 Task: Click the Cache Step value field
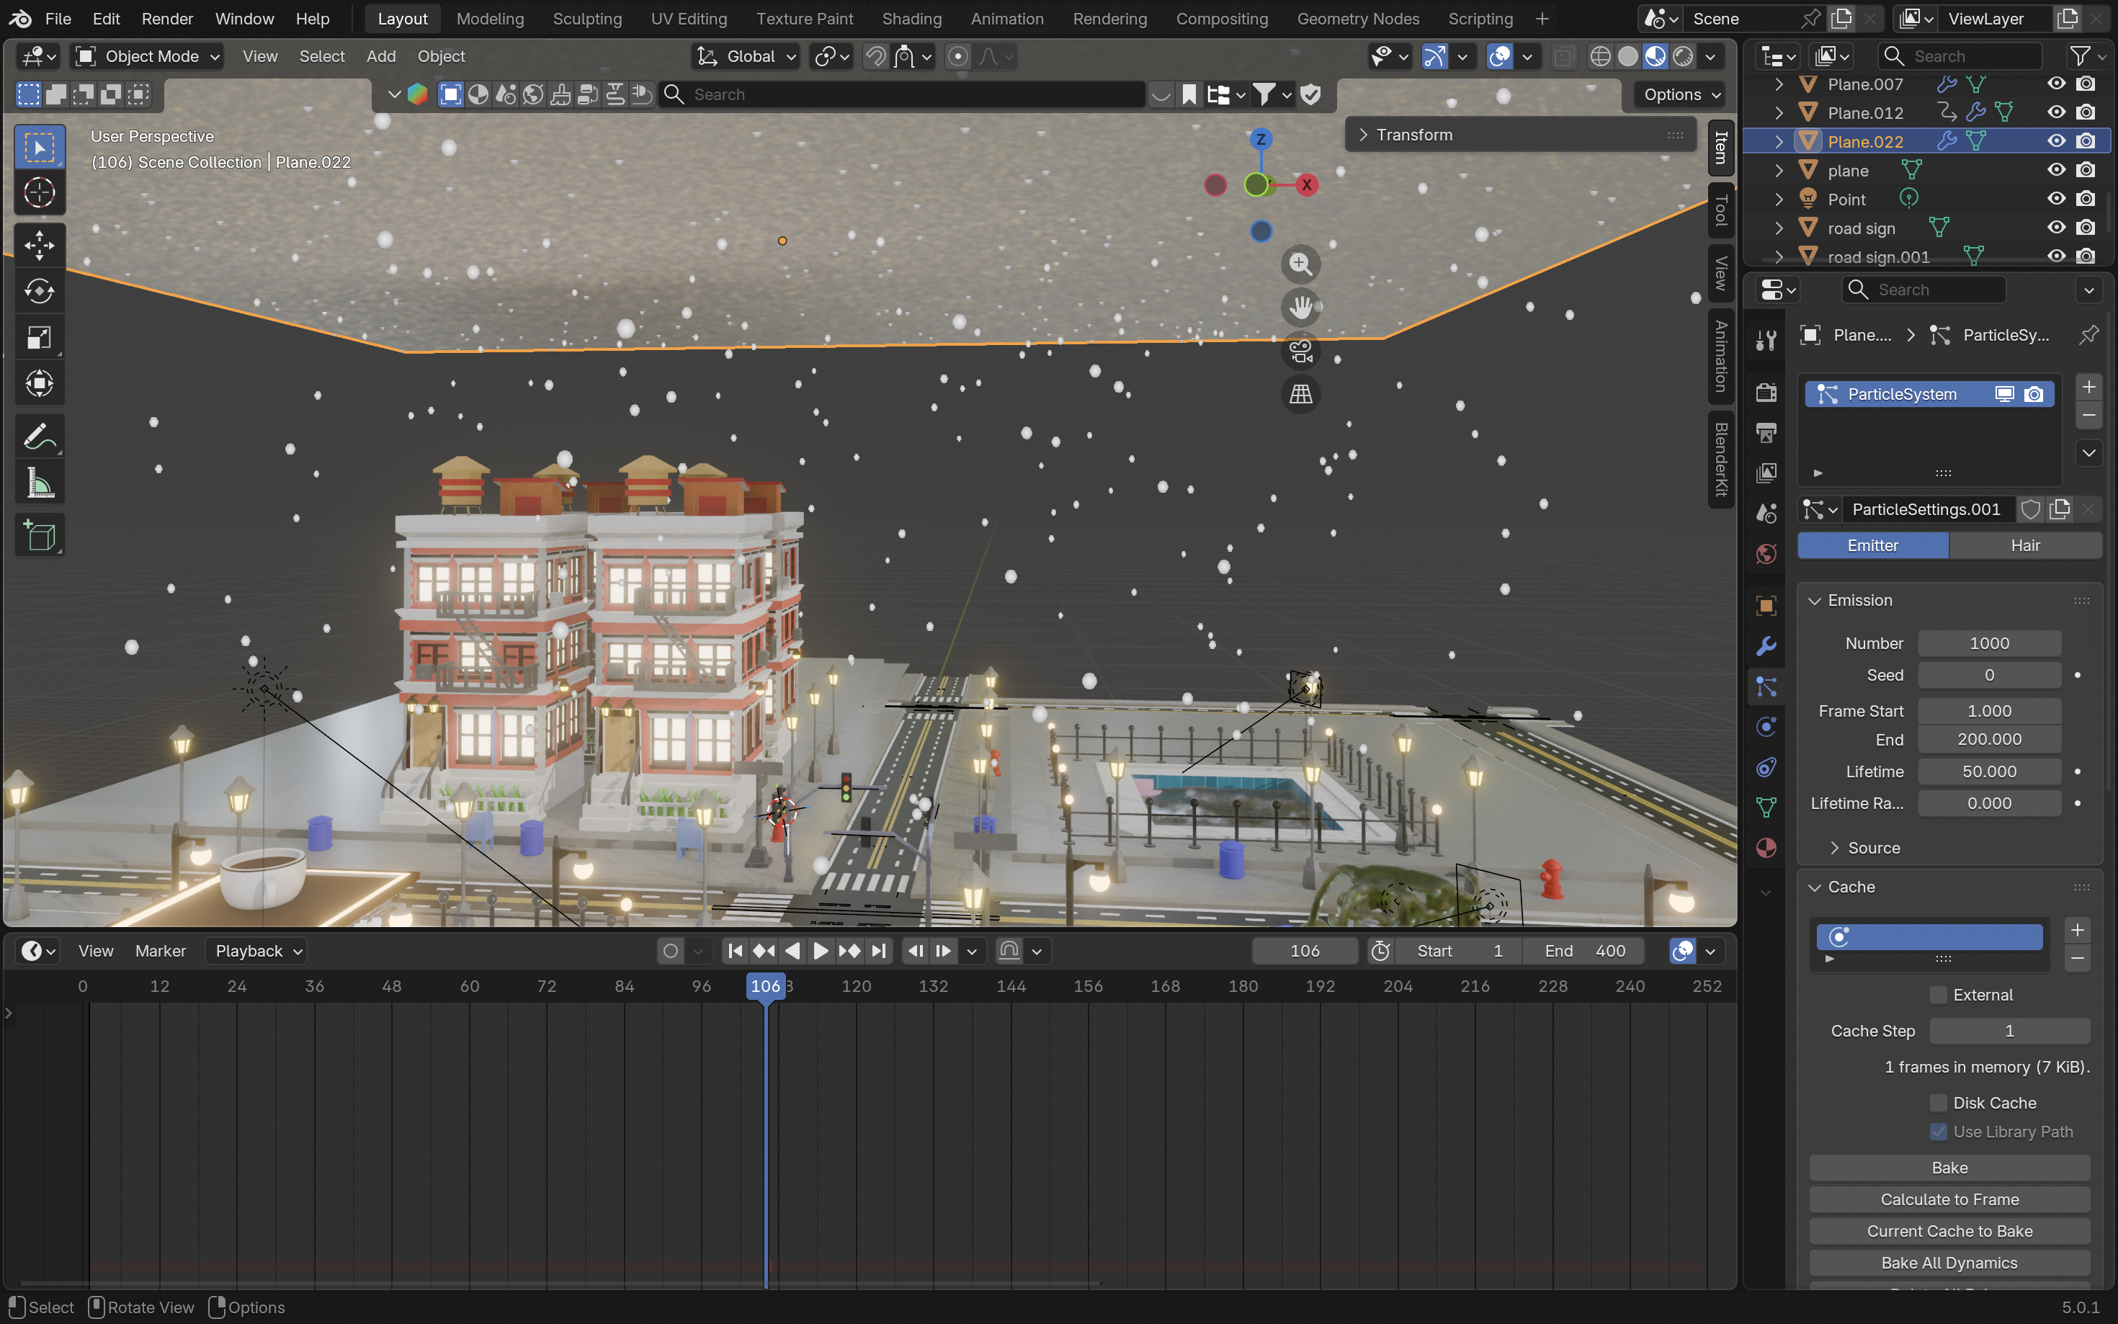(2008, 1031)
